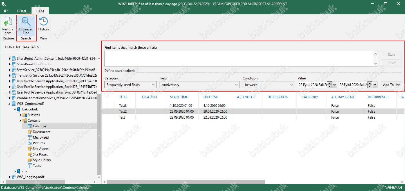Open the Condition dropdown showing between
This screenshot has width=405, height=191.
(268, 85)
